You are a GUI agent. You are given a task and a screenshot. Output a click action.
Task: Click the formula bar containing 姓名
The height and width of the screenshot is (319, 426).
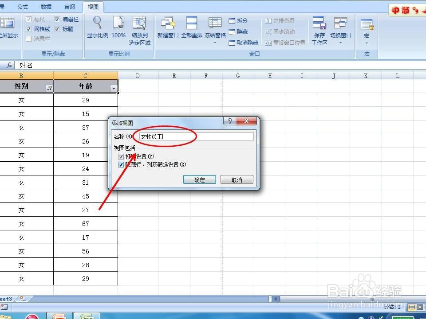[220, 65]
